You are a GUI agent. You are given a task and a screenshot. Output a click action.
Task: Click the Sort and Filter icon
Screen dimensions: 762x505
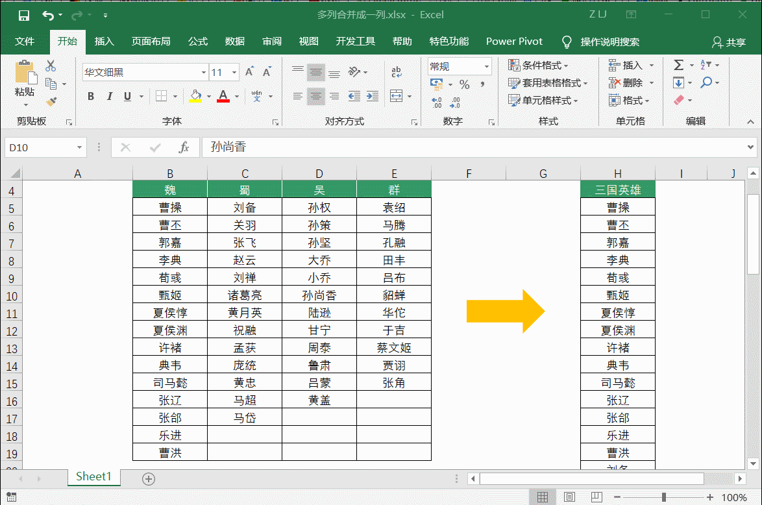[706, 65]
